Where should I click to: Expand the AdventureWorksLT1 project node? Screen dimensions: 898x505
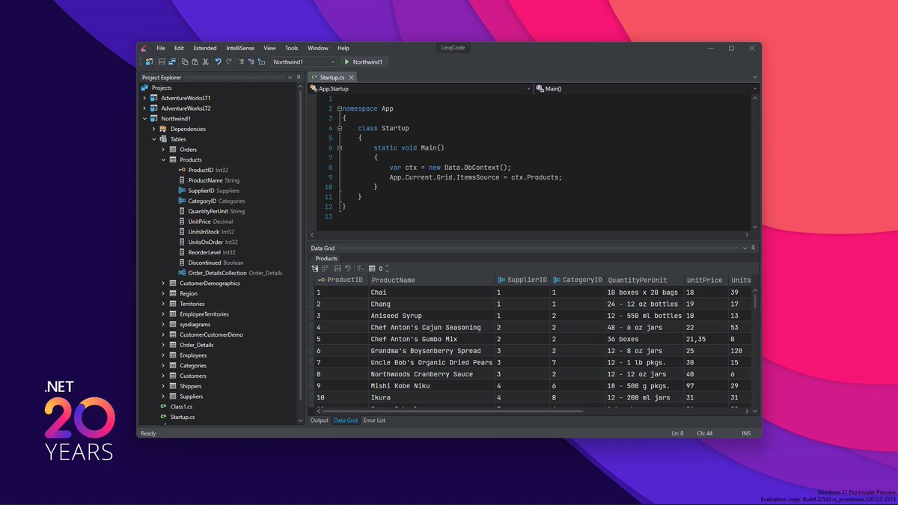tap(144, 98)
